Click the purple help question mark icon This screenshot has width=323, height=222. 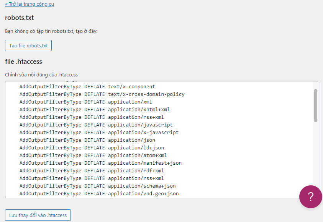pos(310,197)
